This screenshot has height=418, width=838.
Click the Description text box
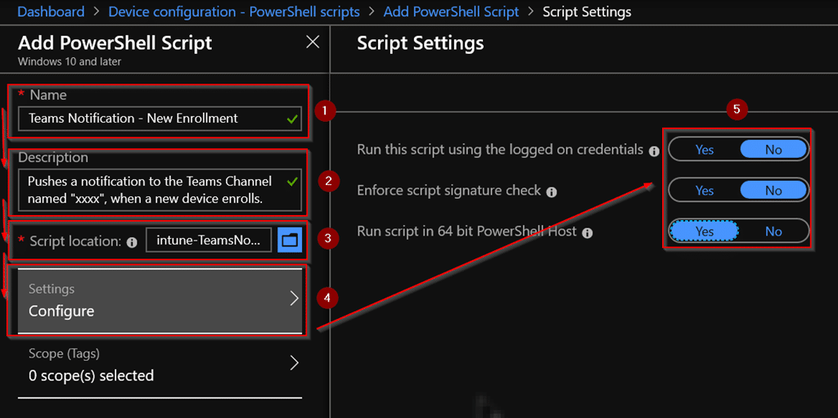160,191
